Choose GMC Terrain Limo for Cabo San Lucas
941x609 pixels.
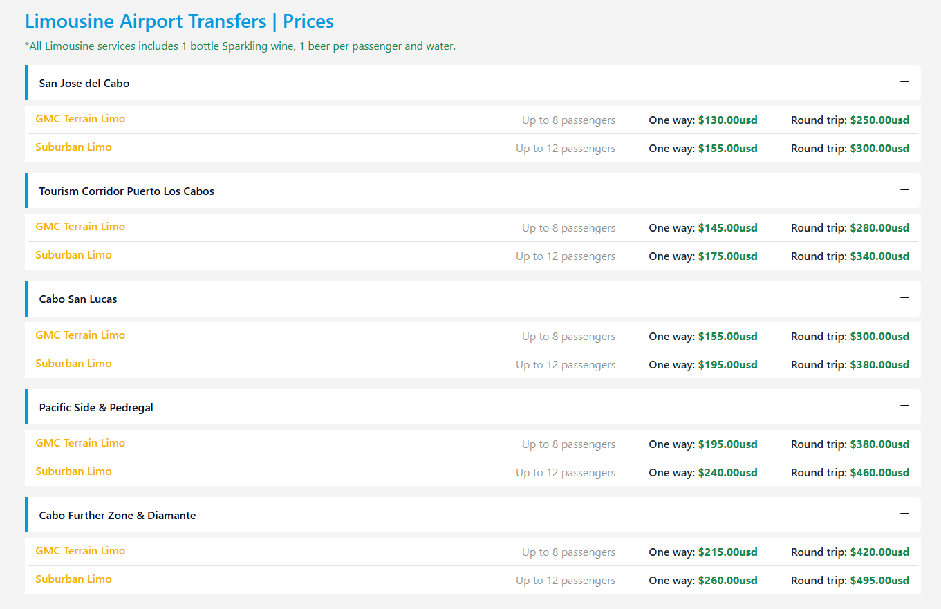click(80, 335)
